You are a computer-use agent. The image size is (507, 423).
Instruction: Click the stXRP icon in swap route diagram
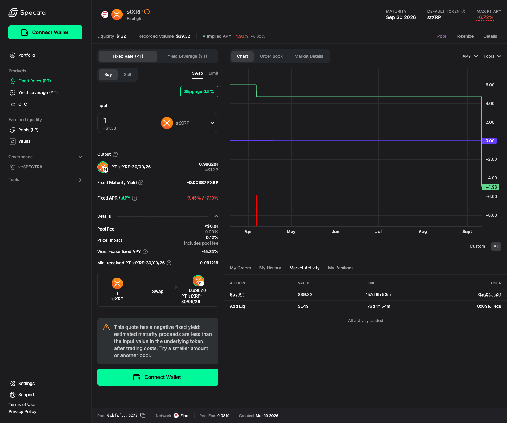pyautogui.click(x=117, y=283)
